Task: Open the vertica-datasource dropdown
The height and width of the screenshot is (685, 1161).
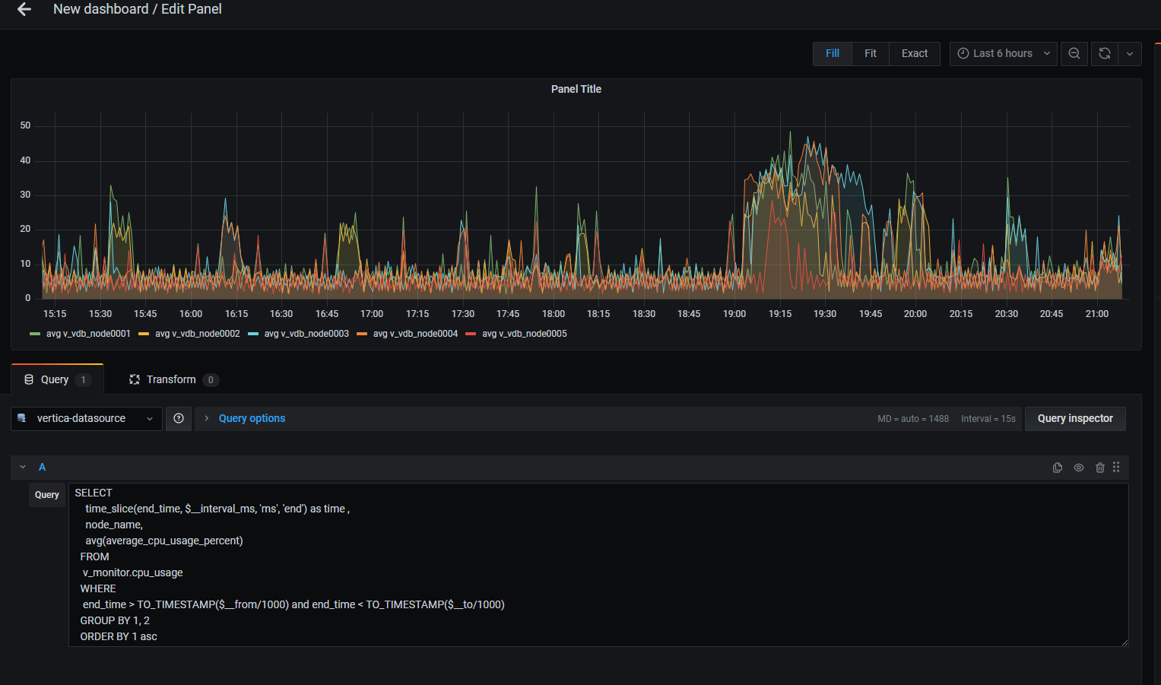Action: pyautogui.click(x=87, y=418)
